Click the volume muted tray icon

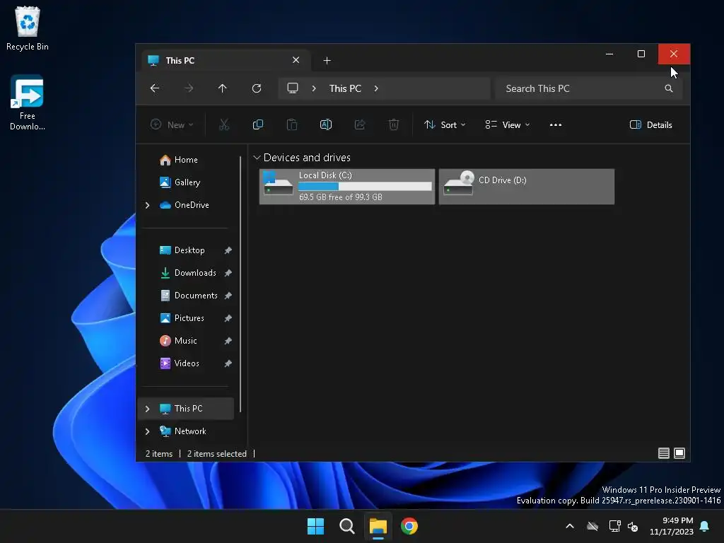pyautogui.click(x=633, y=526)
